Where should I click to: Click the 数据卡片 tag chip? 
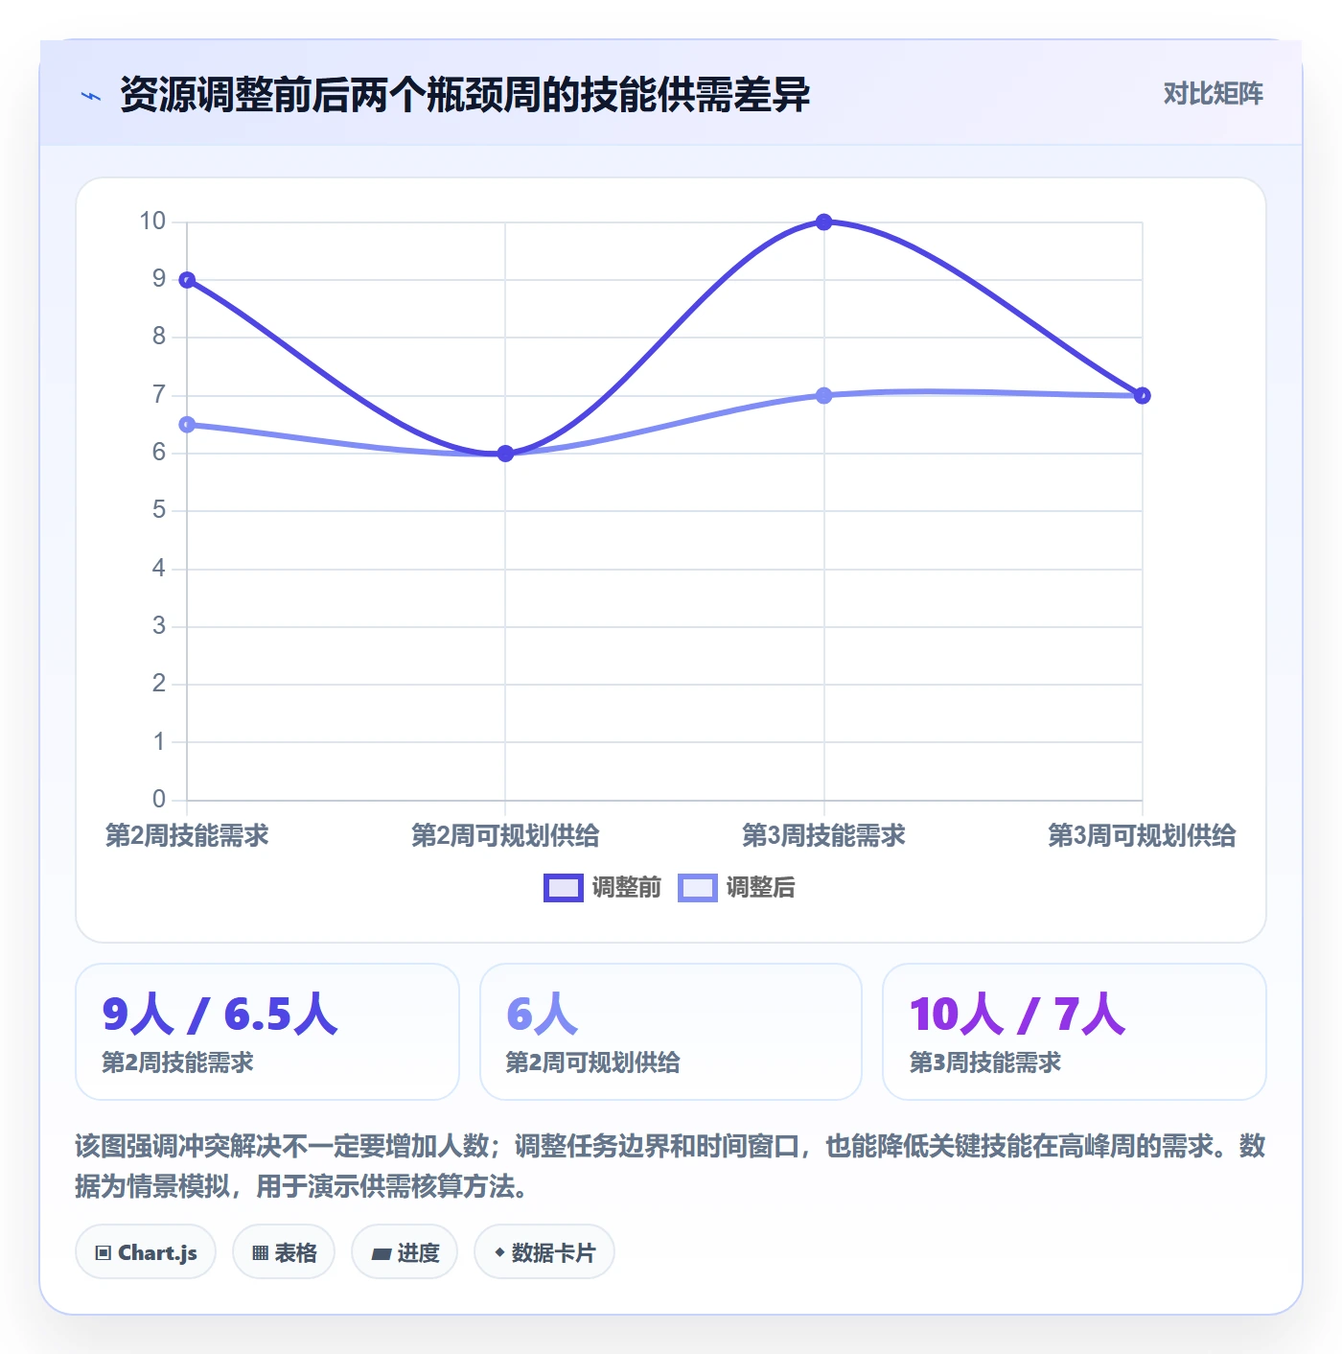click(x=544, y=1252)
